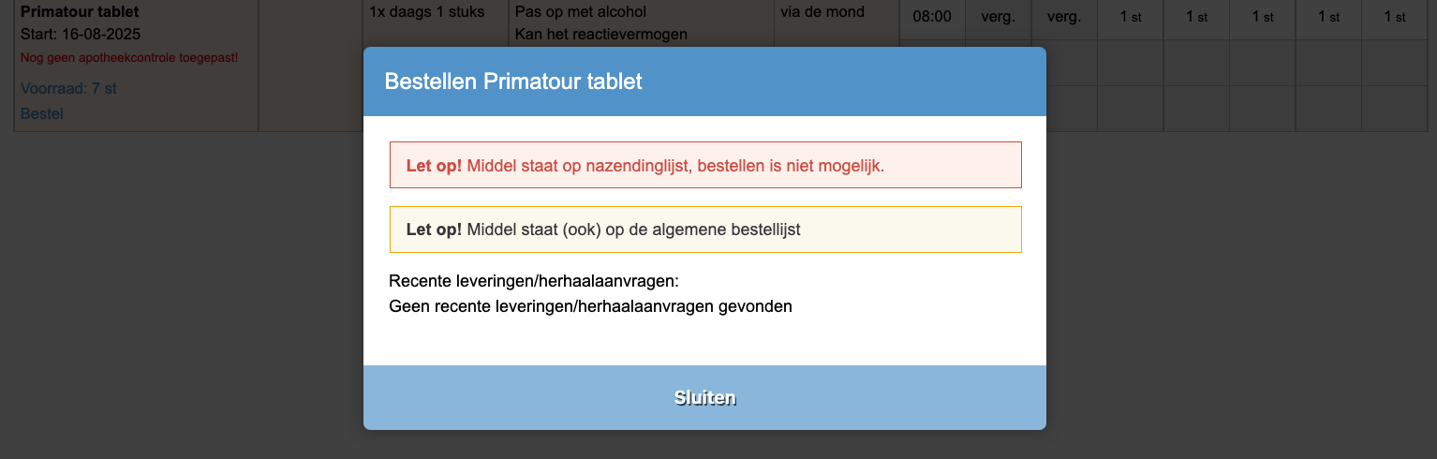Click the Sluiten button
The height and width of the screenshot is (459, 1437).
coord(704,398)
